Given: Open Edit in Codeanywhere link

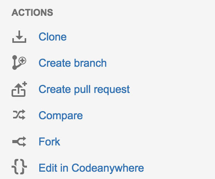Looking at the screenshot, I should [91, 168].
